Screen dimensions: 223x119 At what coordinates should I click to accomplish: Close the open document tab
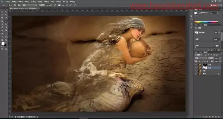tap(39, 8)
